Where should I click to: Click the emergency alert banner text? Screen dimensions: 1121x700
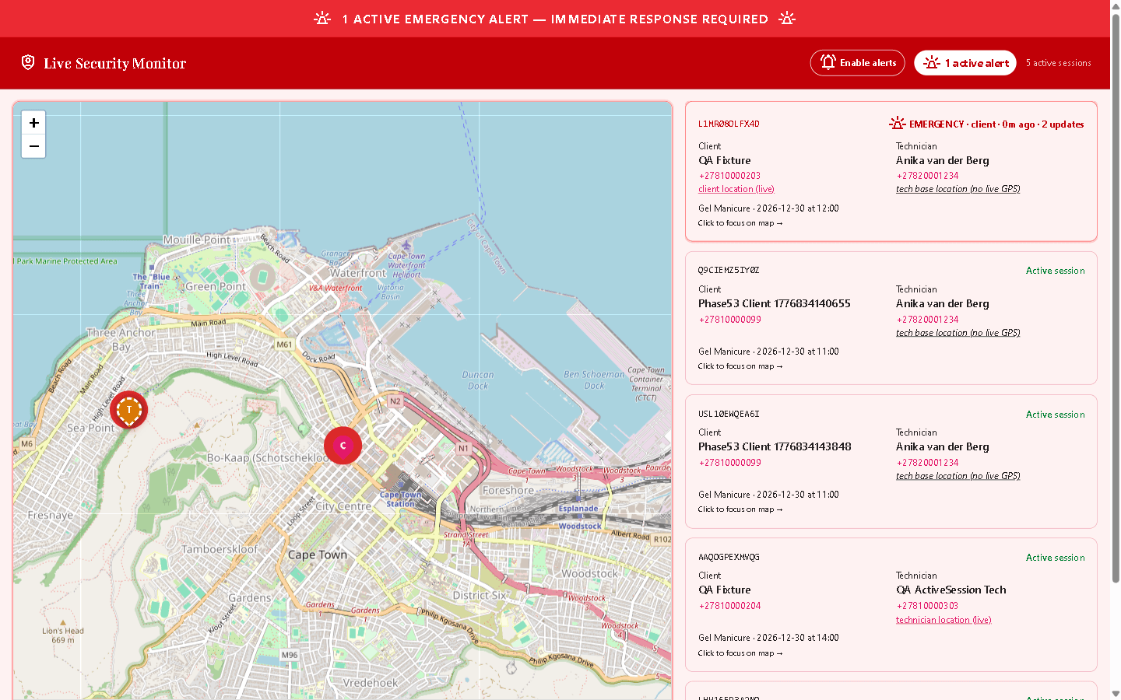point(555,19)
